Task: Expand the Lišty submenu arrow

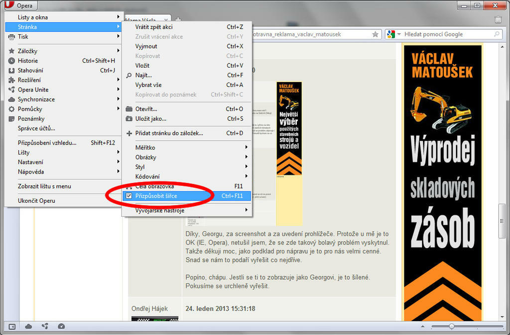Action: pos(118,152)
